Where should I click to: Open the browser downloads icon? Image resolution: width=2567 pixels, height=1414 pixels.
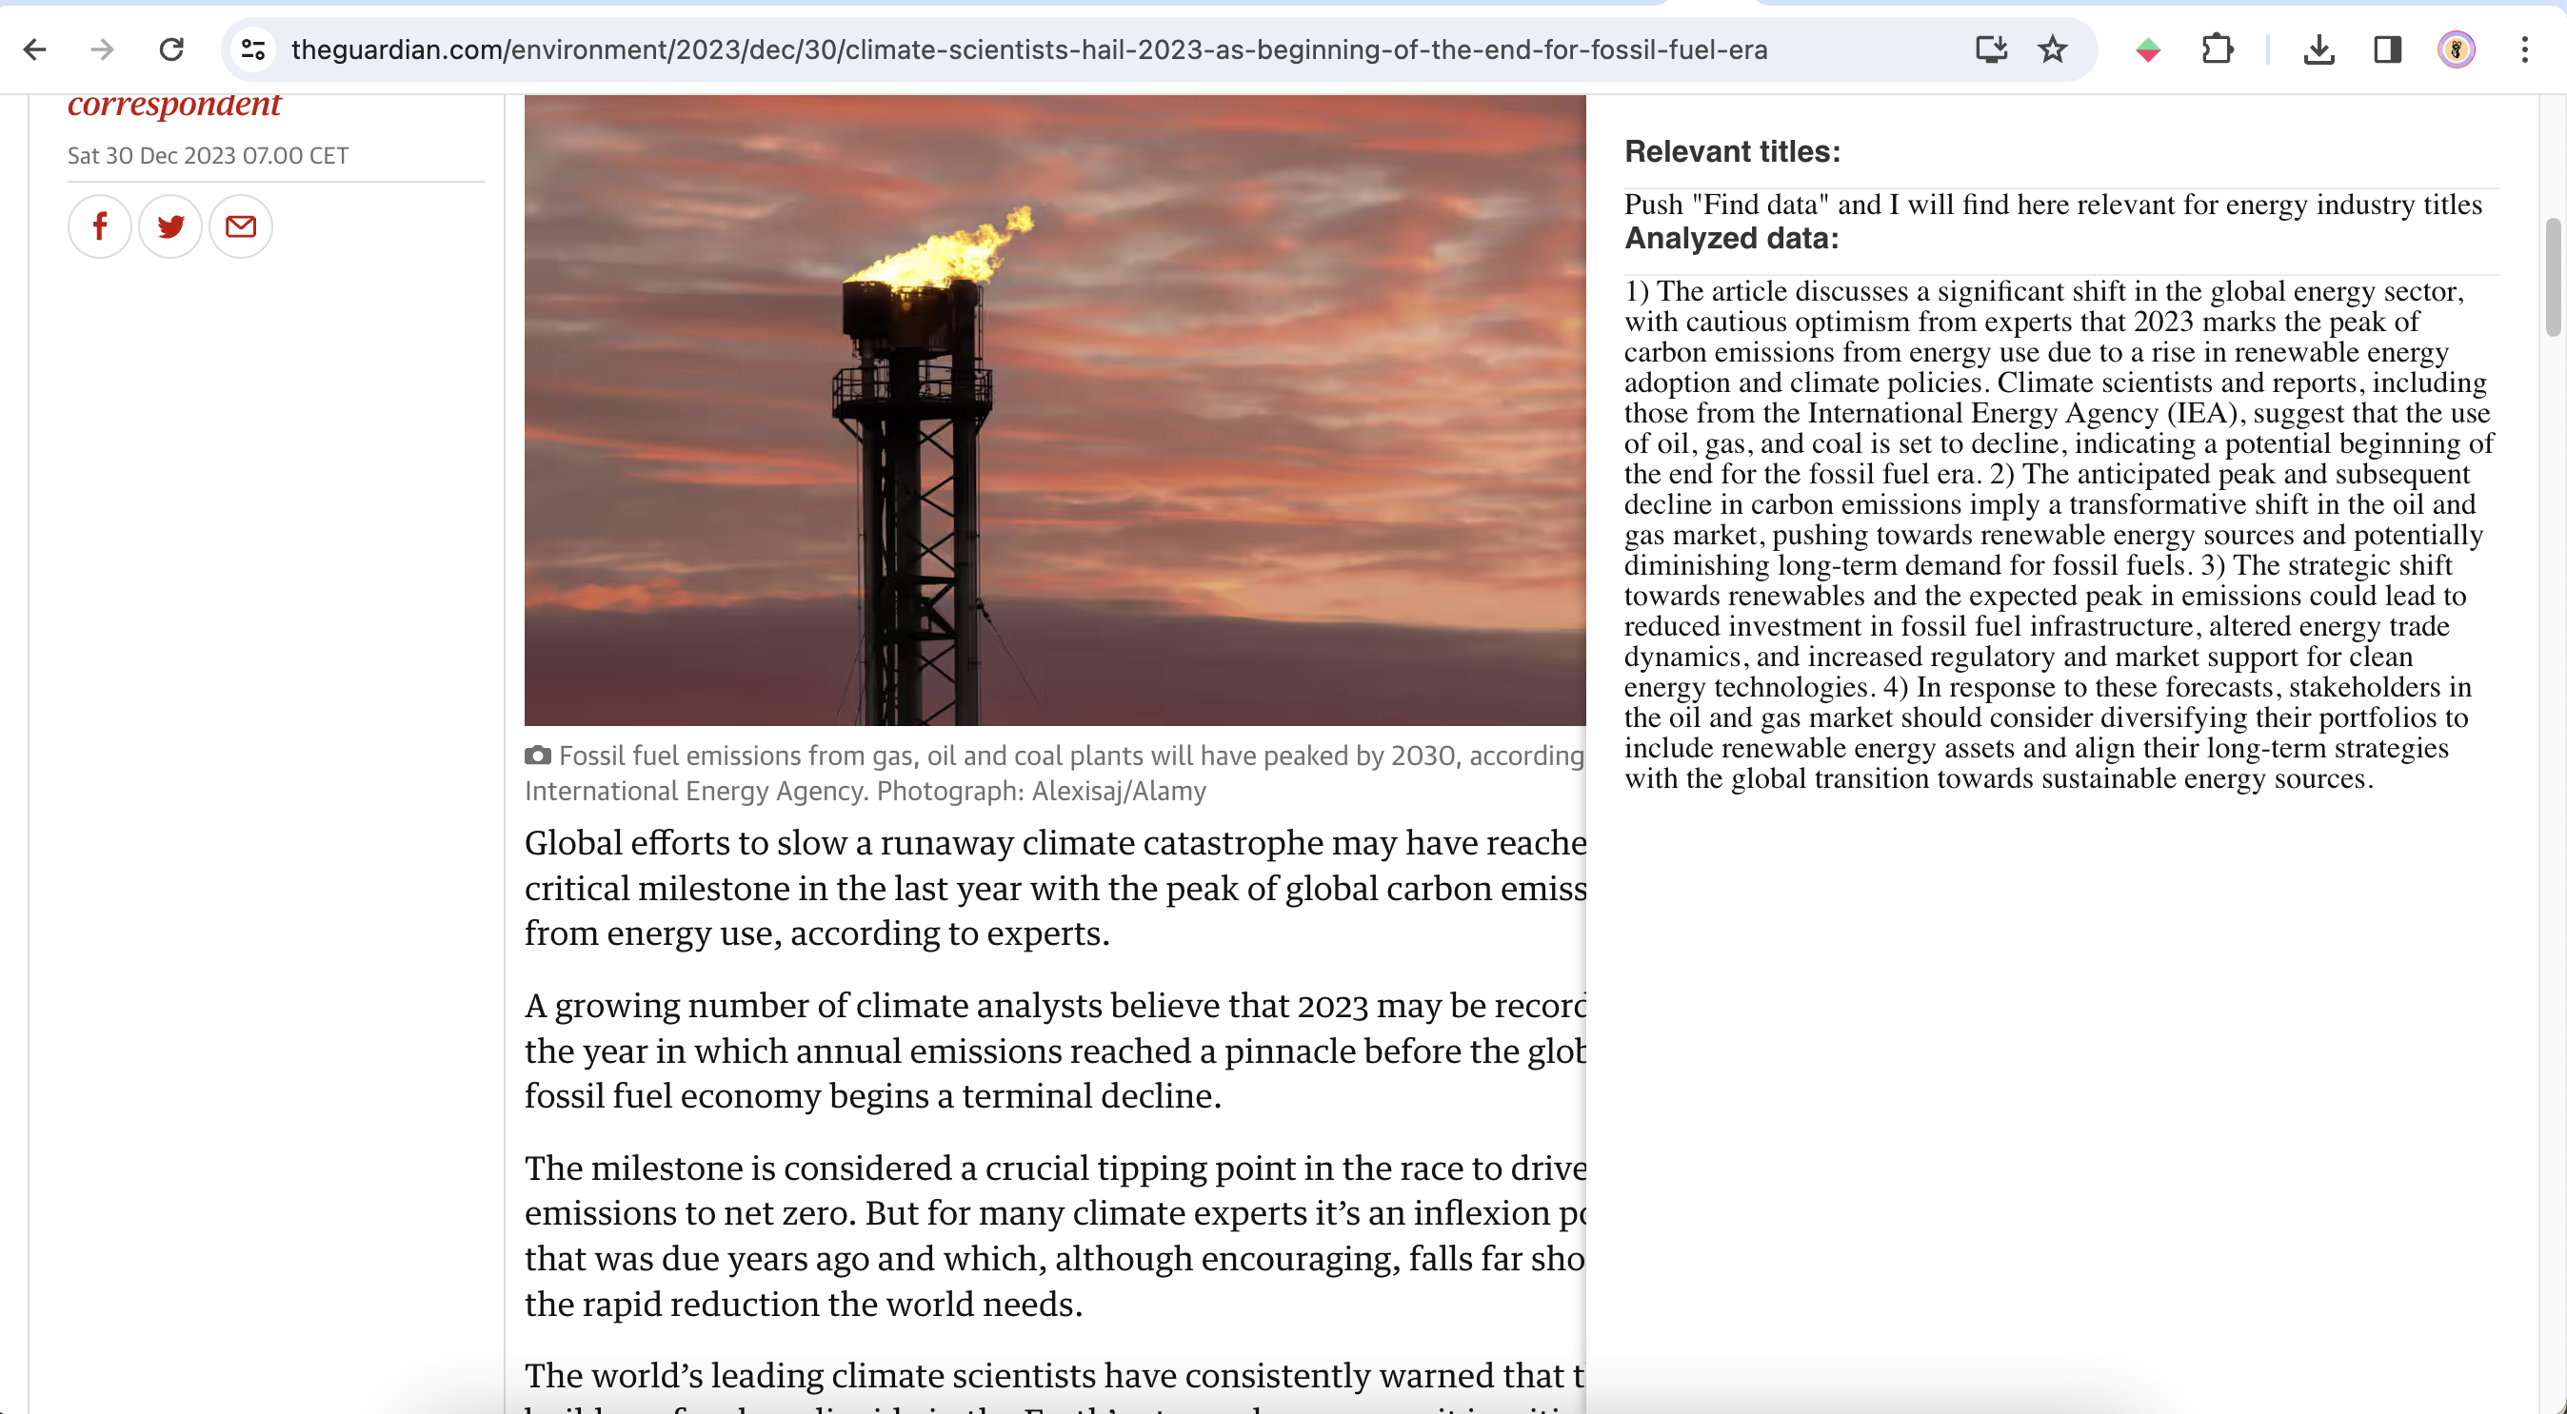click(x=2318, y=49)
